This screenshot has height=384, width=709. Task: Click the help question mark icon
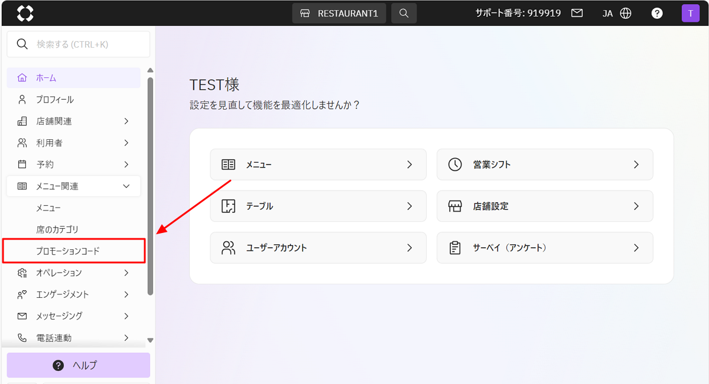pos(657,13)
